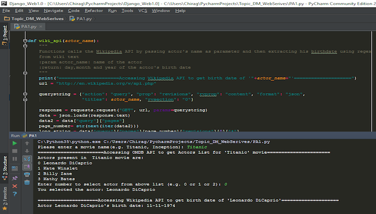Click the python.exe command line in console
This screenshot has height=214, width=376.
154,142
